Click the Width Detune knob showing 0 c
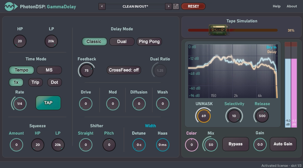 [x=139, y=145]
